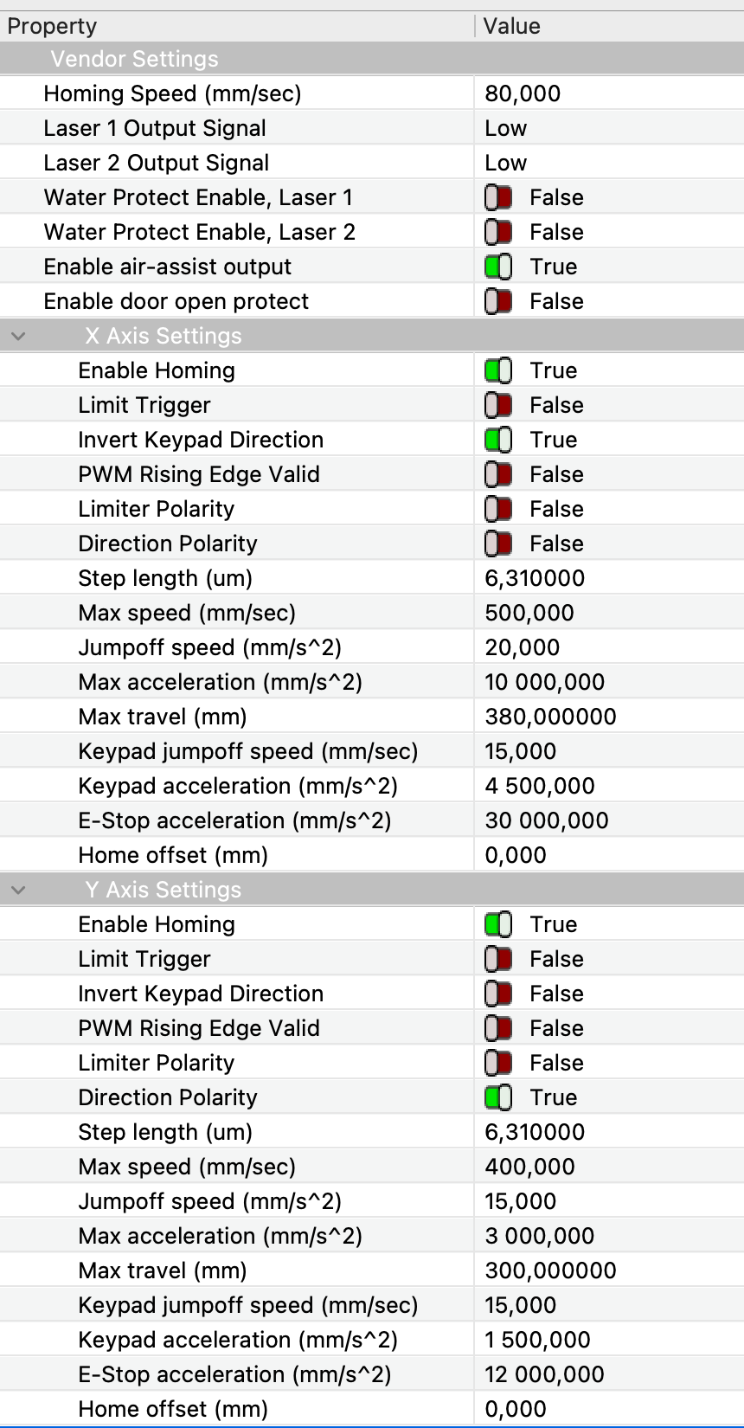Screen dimensions: 744x1428
Task: Edit Y axis Max travel value
Action: point(609,1270)
